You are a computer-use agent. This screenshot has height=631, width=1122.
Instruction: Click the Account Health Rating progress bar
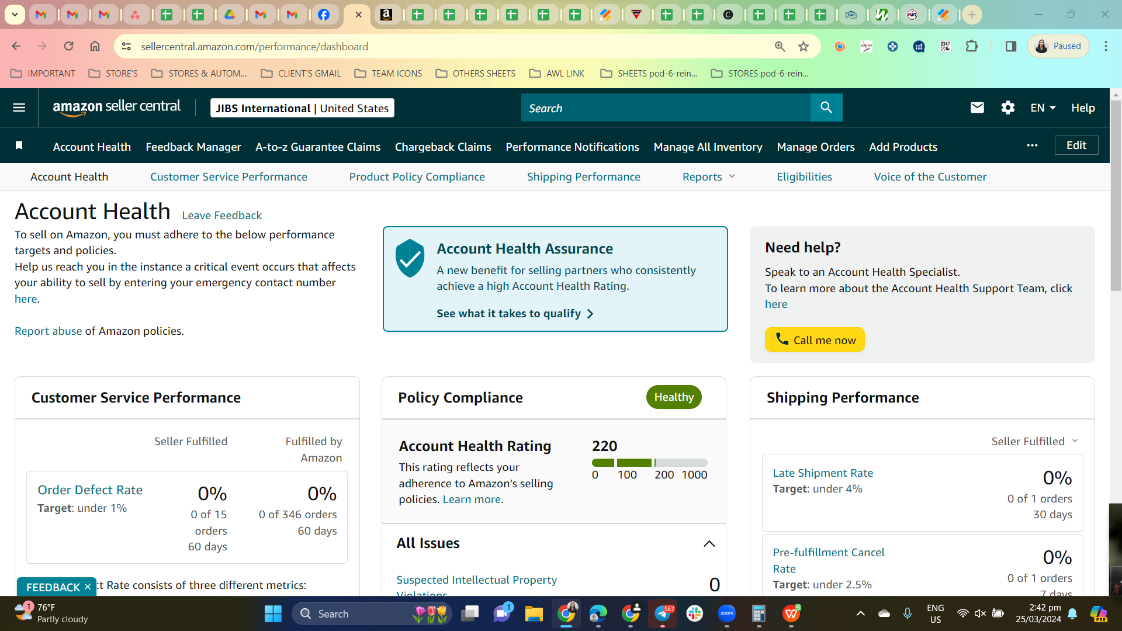point(649,463)
